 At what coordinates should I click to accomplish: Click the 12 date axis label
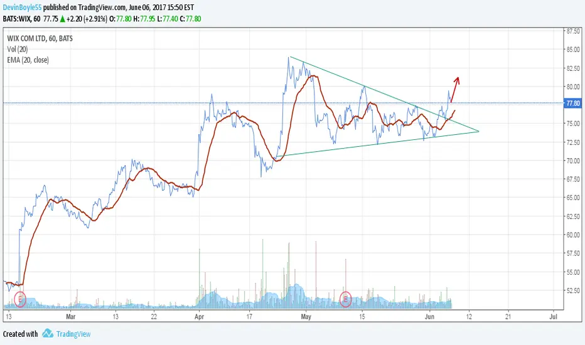click(469, 317)
